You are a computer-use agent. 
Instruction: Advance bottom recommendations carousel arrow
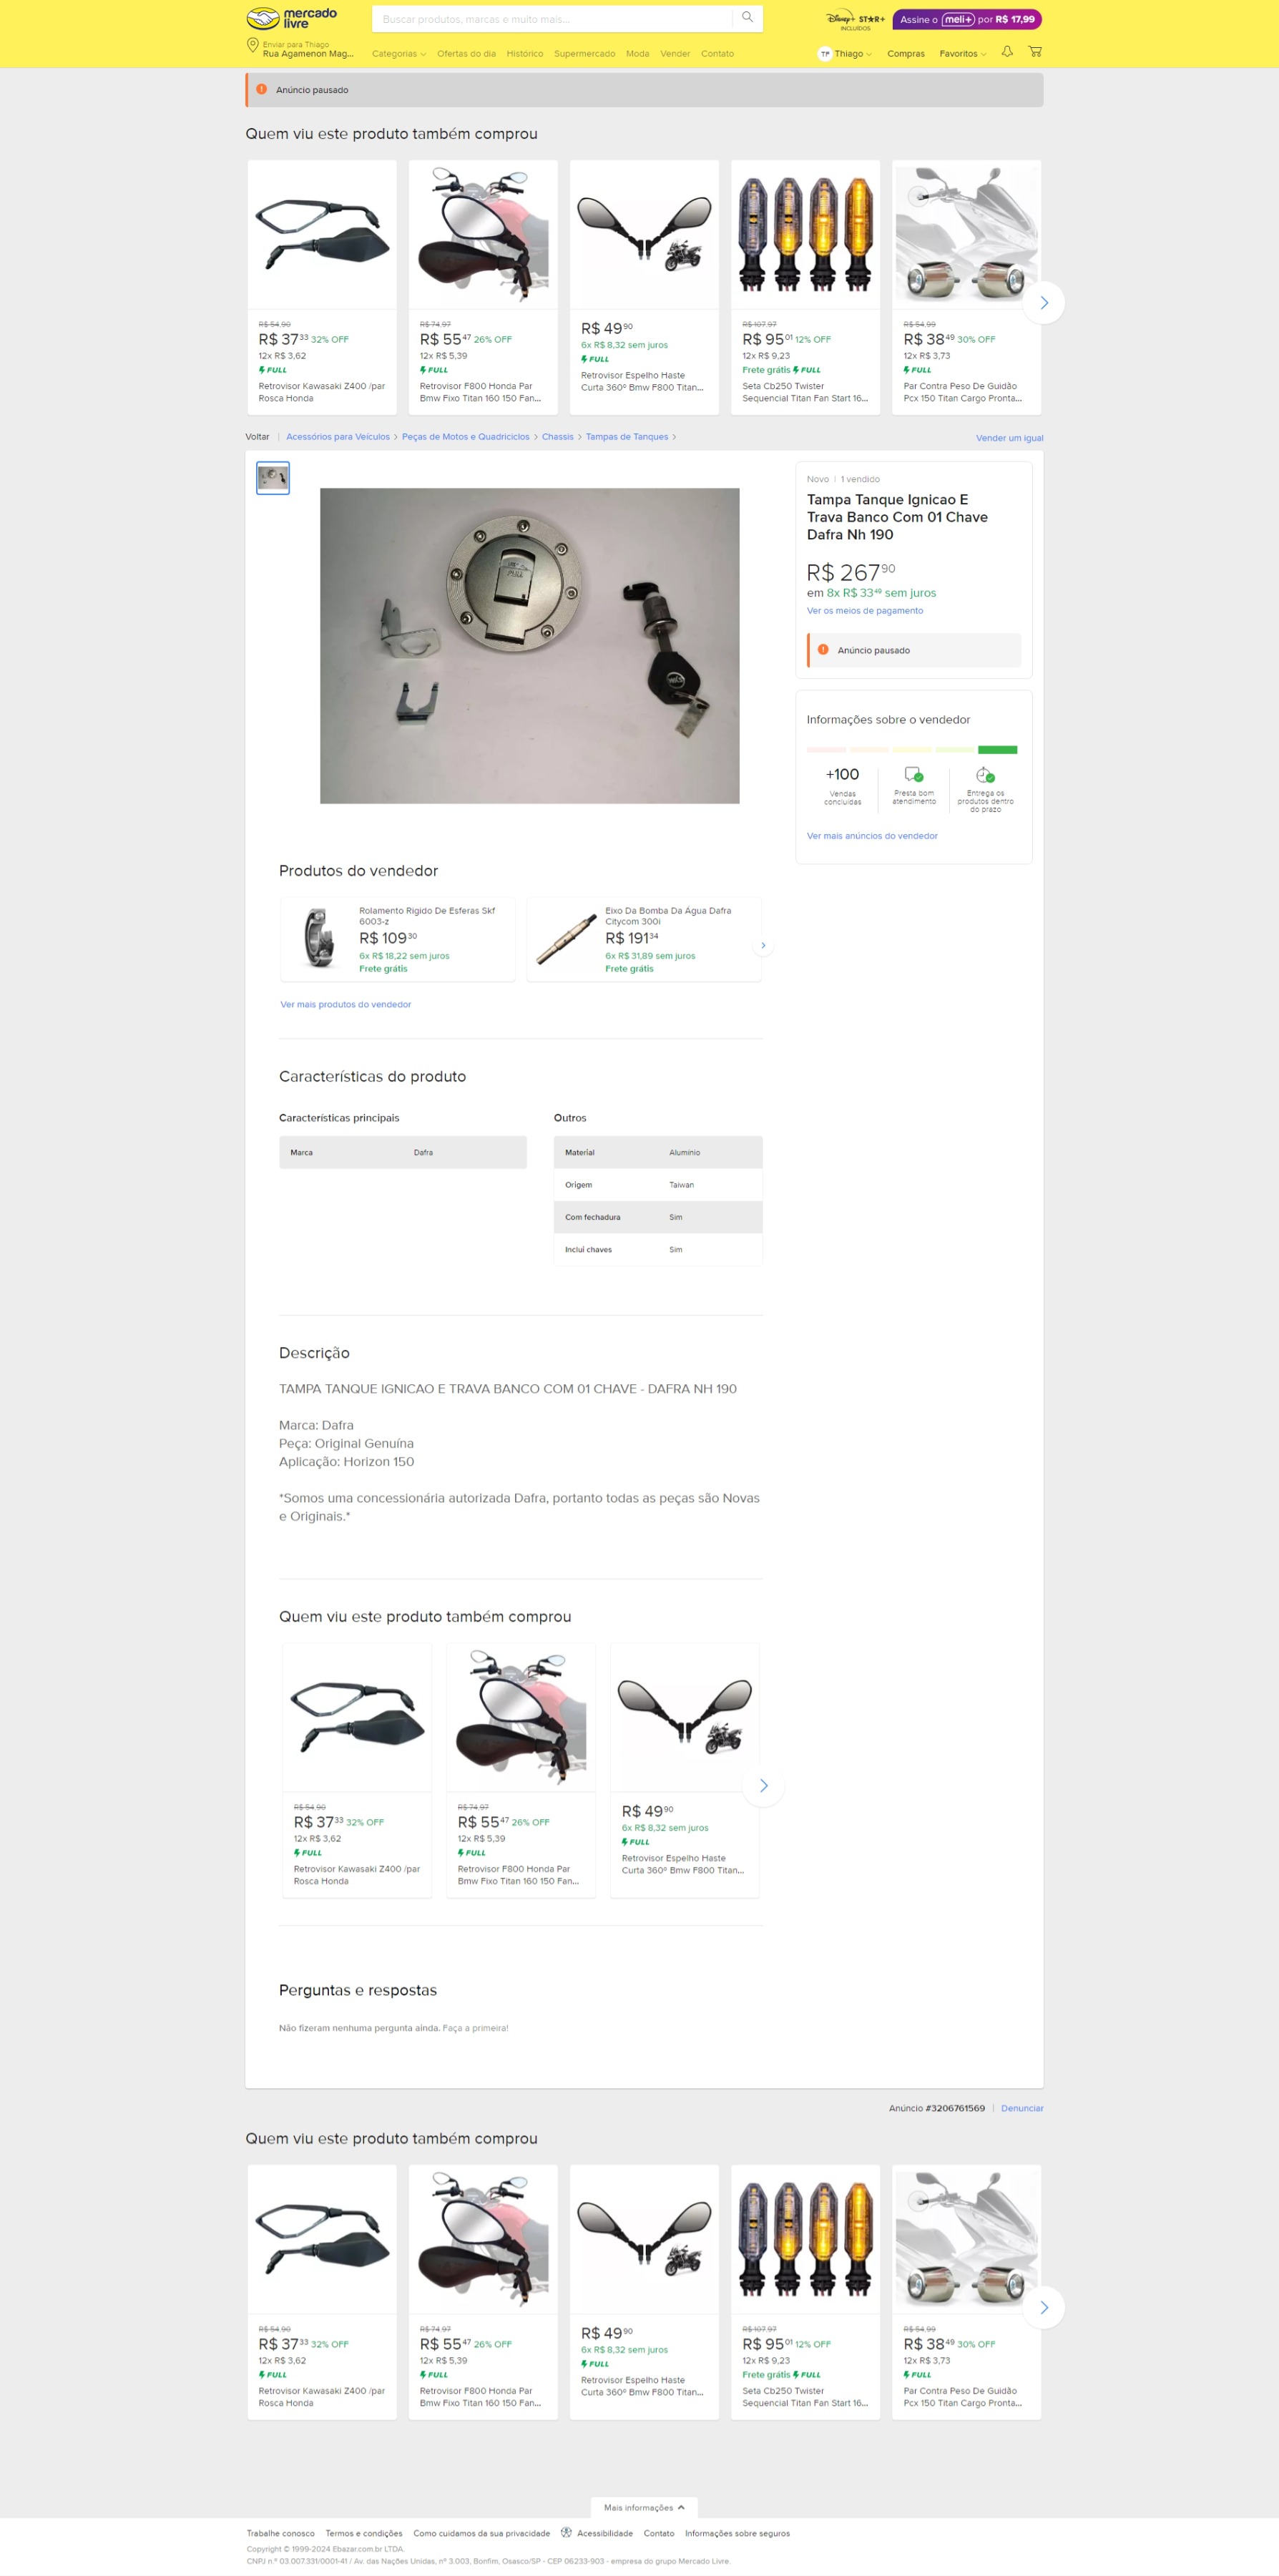1043,2307
